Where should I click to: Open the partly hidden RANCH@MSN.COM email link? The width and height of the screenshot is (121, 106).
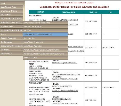[76, 47]
